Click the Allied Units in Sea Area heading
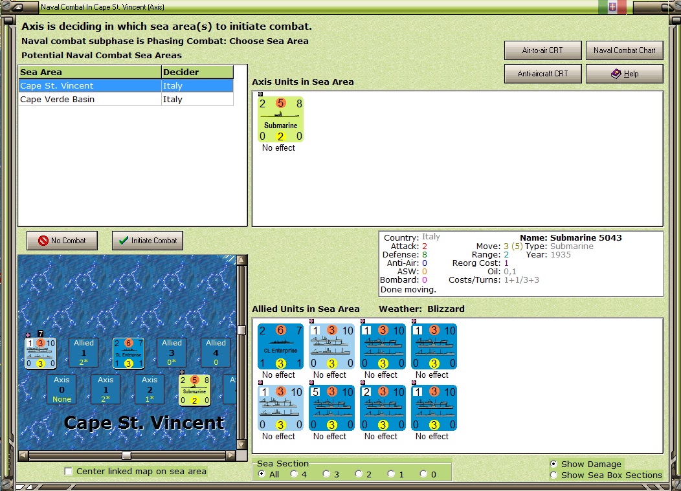The height and width of the screenshot is (491, 681). [x=306, y=309]
